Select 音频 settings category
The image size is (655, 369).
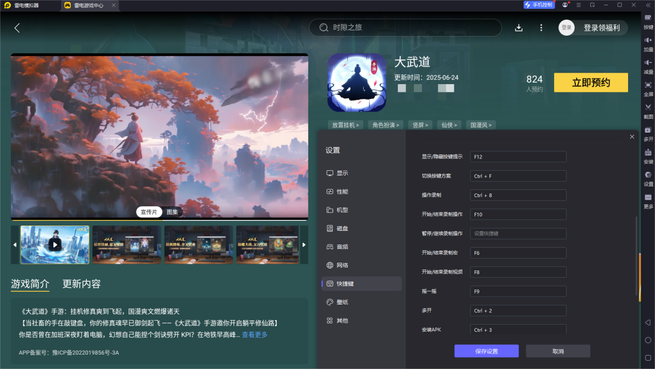[x=362, y=247]
